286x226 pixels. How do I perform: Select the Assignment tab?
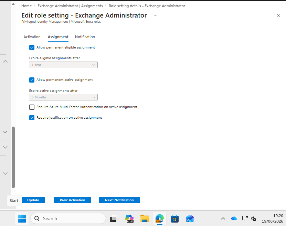click(x=58, y=37)
